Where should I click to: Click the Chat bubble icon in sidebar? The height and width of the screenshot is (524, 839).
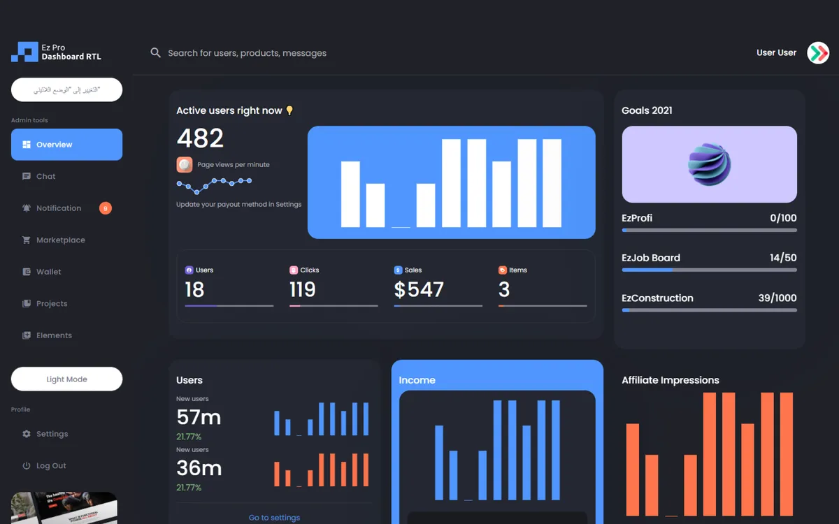(x=27, y=176)
